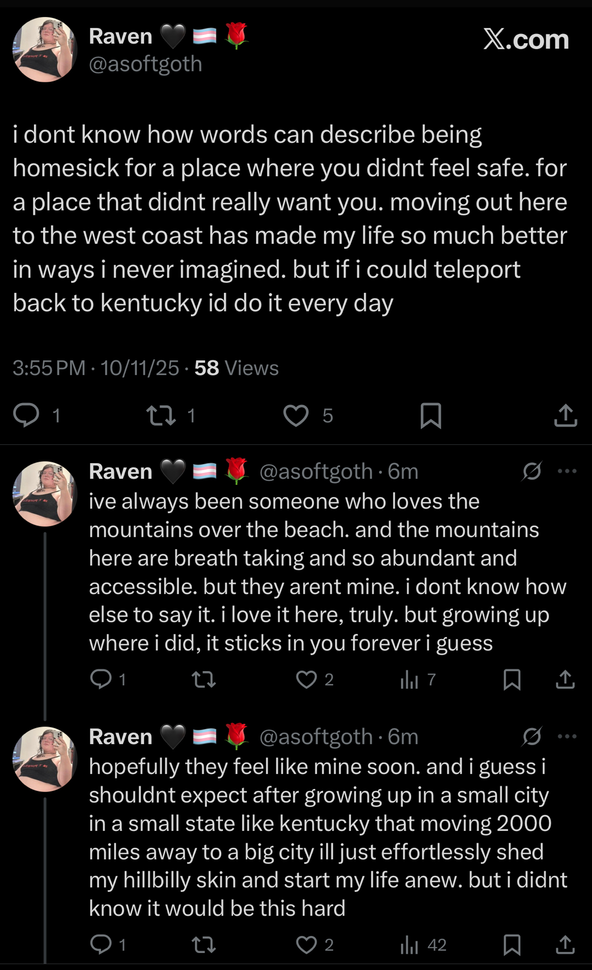Open @asoftgoth handle in main post header
This screenshot has width=592, height=970.
(x=145, y=64)
